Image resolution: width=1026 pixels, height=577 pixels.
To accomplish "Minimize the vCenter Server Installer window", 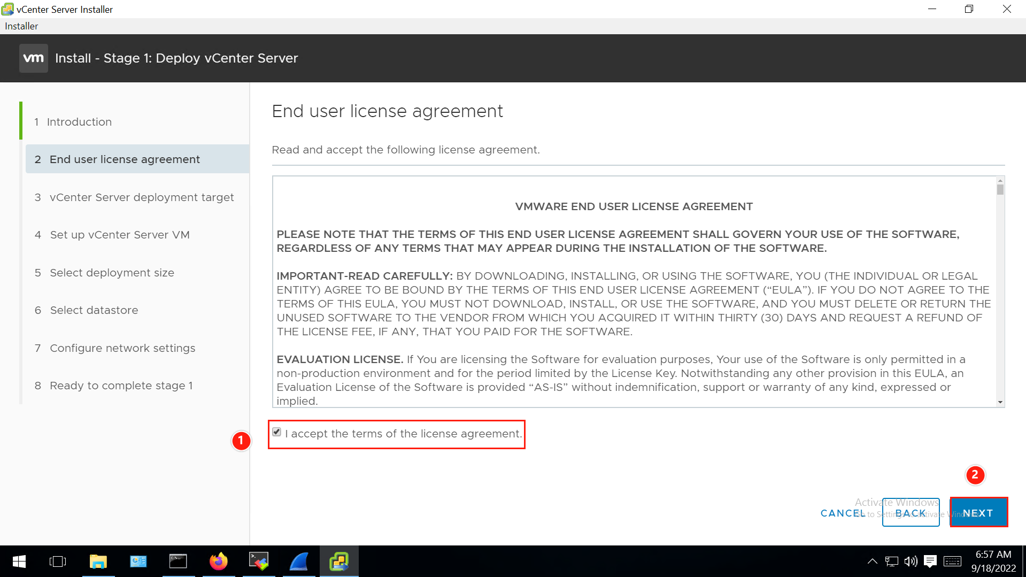I will click(932, 9).
